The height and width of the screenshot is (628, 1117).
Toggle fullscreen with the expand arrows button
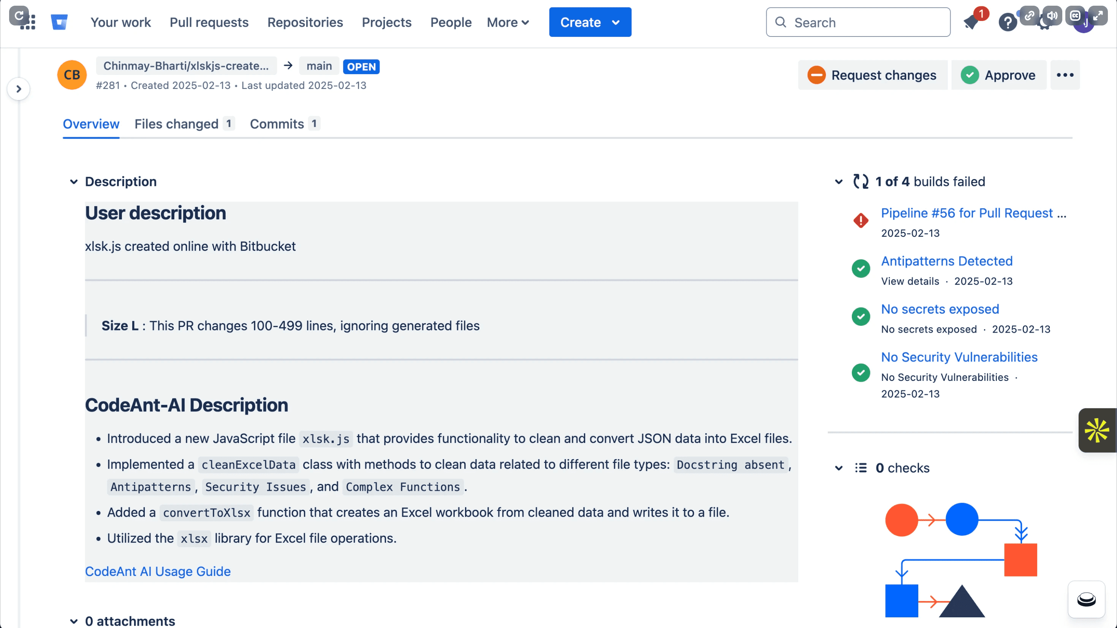[1098, 16]
